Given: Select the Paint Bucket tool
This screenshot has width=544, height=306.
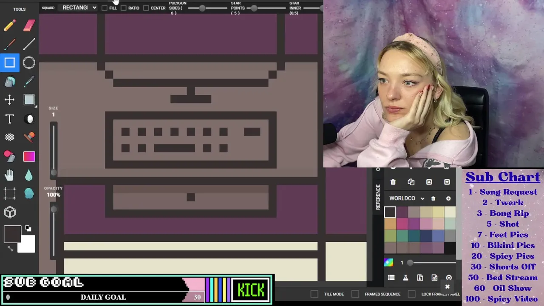Looking at the screenshot, I should 9,81.
